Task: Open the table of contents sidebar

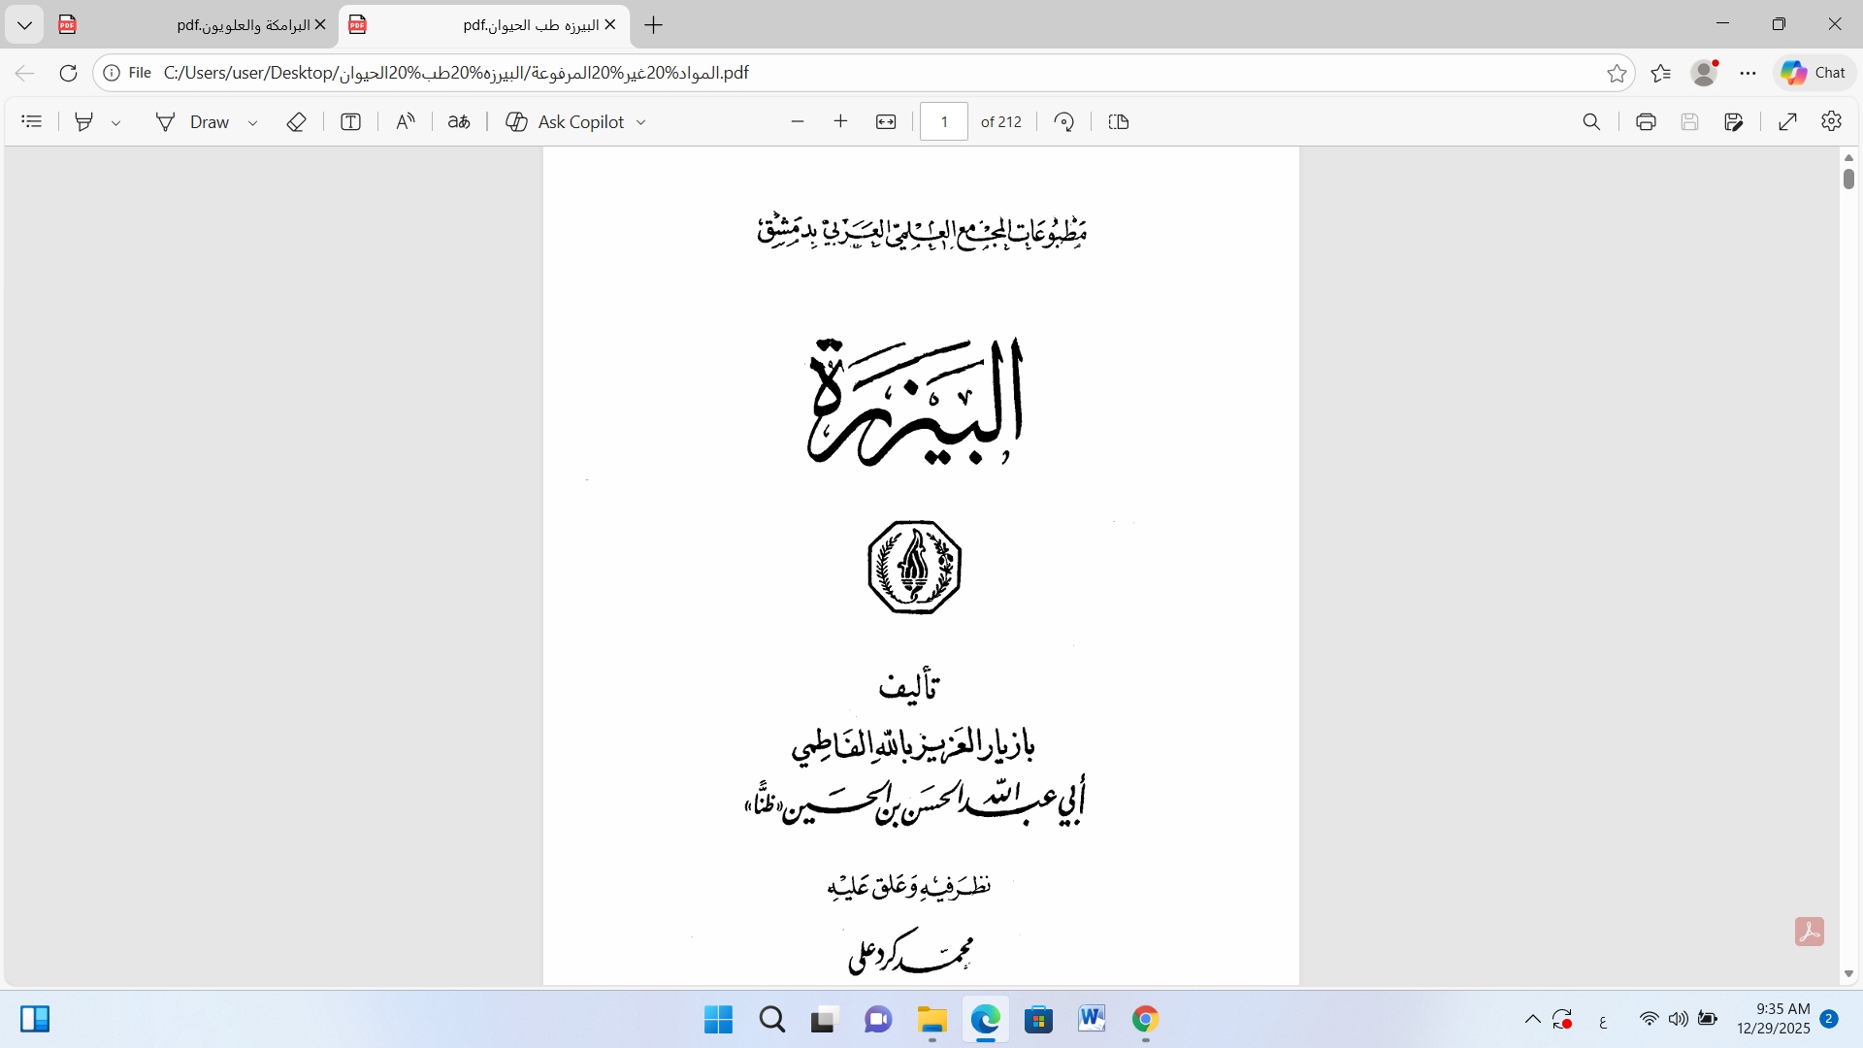Action: tap(32, 121)
